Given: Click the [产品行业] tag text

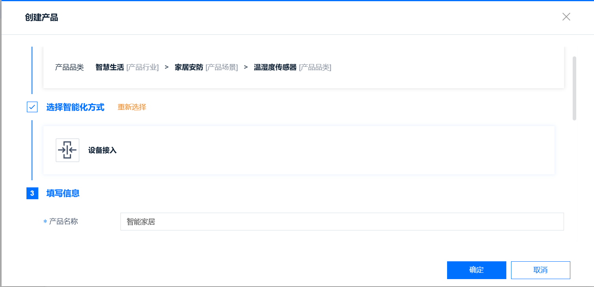Looking at the screenshot, I should [x=143, y=68].
